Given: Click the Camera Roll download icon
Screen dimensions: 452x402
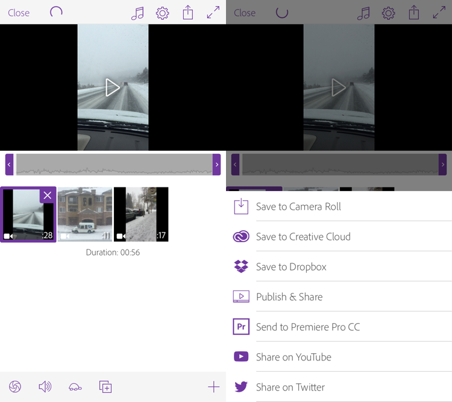Looking at the screenshot, I should [x=241, y=206].
